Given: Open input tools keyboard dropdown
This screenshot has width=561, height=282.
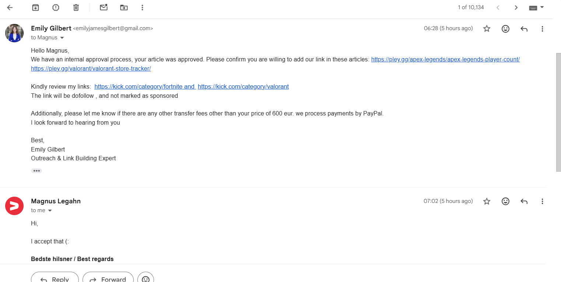Looking at the screenshot, I should point(537,7).
